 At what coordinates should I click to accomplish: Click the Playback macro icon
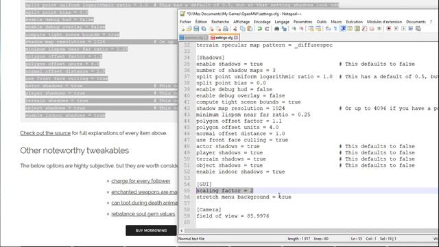403,29
